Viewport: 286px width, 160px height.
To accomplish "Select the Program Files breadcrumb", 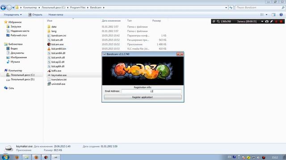I will pos(77,8).
